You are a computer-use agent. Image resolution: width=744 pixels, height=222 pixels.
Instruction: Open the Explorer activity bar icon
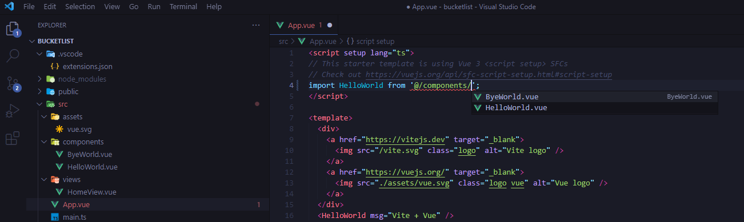[13, 29]
